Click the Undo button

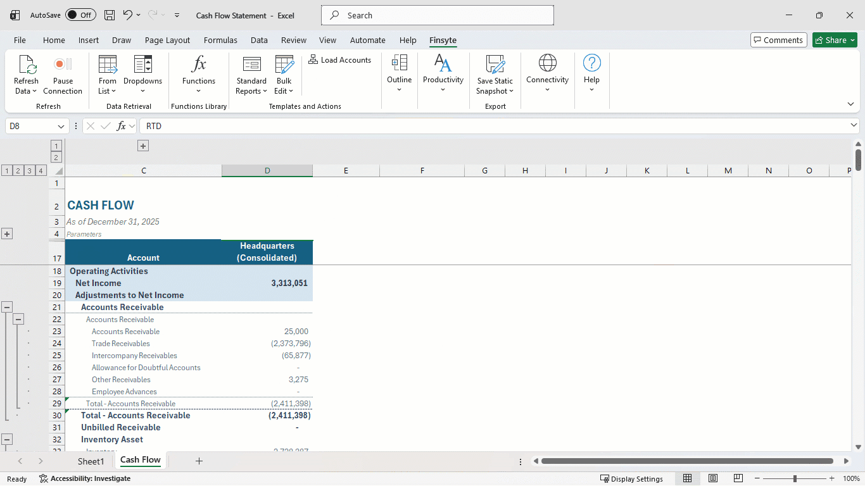pos(128,15)
